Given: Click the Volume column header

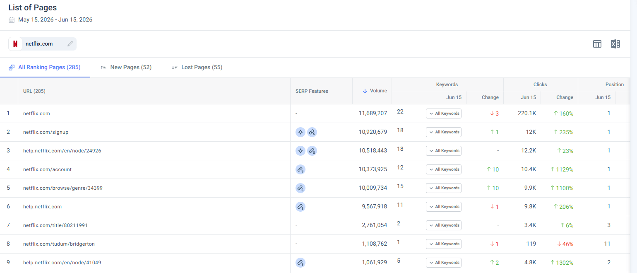Looking at the screenshot, I should (x=378, y=91).
